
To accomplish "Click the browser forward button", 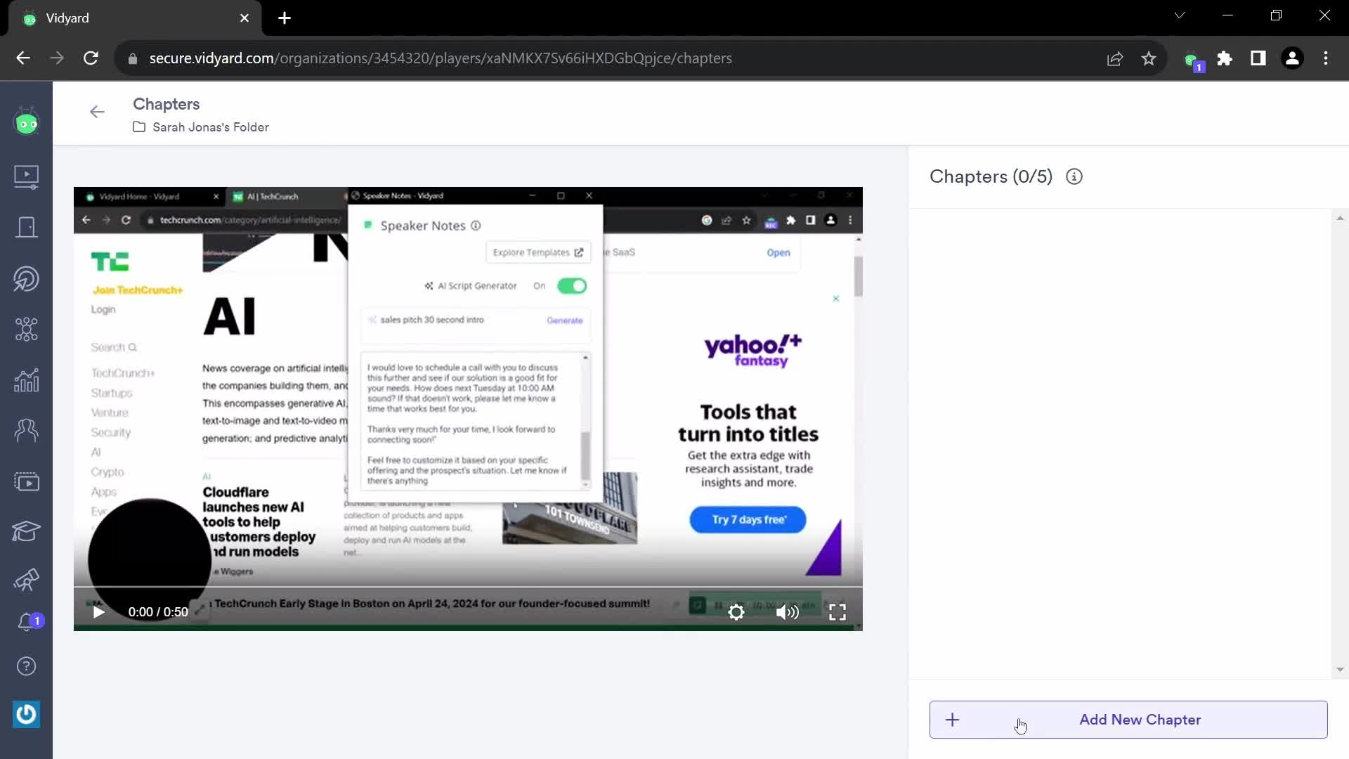I will point(57,58).
